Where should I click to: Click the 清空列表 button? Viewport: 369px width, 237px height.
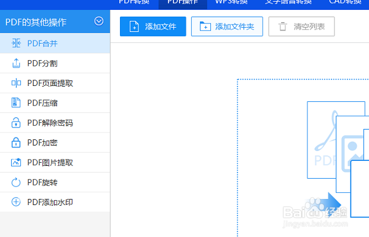tap(301, 26)
